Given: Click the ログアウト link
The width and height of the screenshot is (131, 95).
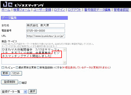Looking at the screenshot, I should tap(75, 10).
